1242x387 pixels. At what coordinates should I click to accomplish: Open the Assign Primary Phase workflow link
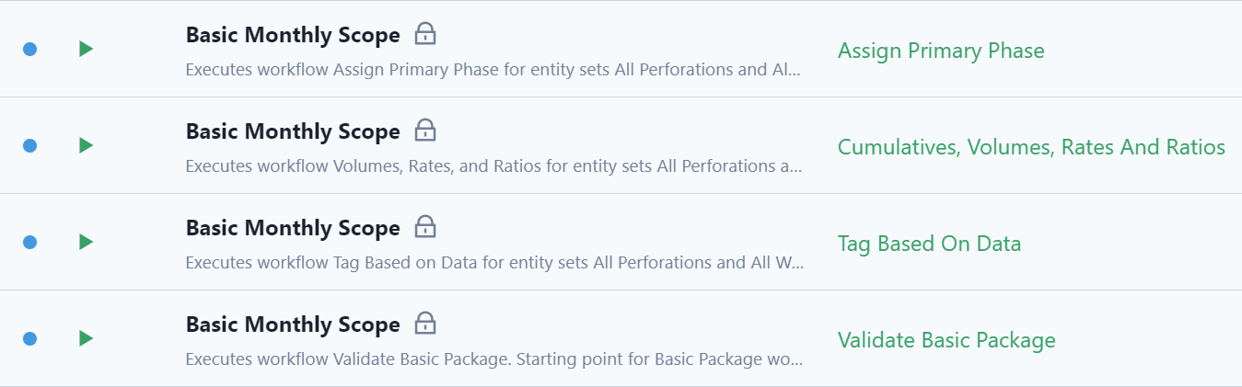(x=941, y=51)
